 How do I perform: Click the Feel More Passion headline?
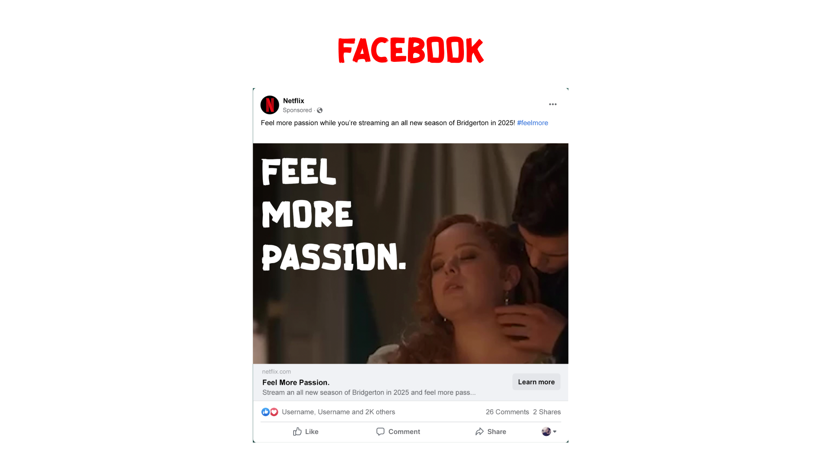(296, 382)
